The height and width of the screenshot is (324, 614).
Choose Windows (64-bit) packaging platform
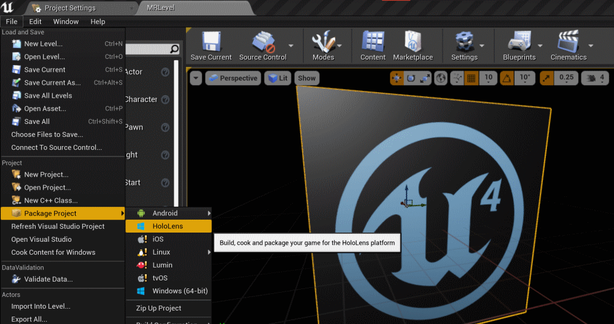click(168, 291)
